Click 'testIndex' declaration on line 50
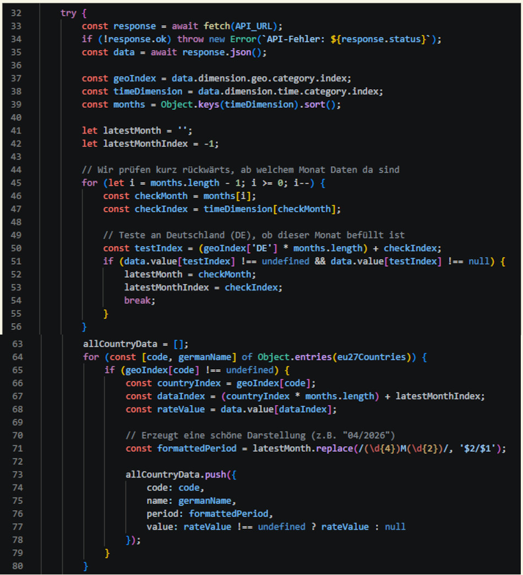Image resolution: width=523 pixels, height=575 pixels. point(159,249)
